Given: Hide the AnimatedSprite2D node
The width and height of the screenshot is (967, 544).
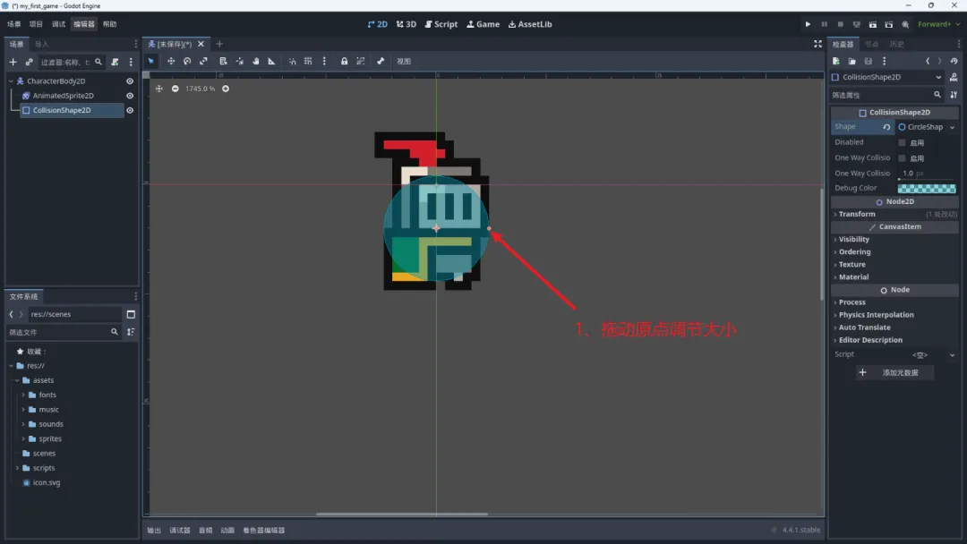Looking at the screenshot, I should coord(130,96).
